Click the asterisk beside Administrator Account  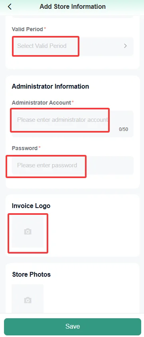coord(73,102)
